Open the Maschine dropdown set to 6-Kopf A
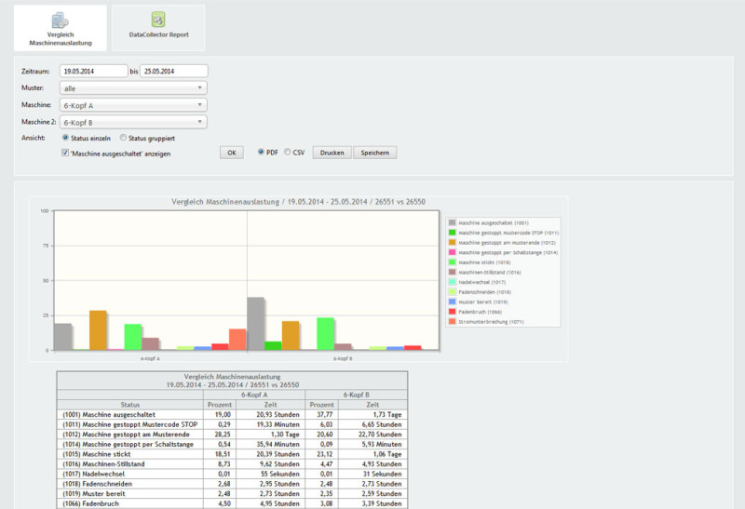Image resolution: width=745 pixels, height=509 pixels. 132,105
